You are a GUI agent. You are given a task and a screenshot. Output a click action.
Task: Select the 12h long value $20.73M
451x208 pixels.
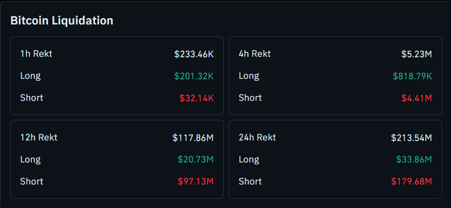(x=195, y=160)
